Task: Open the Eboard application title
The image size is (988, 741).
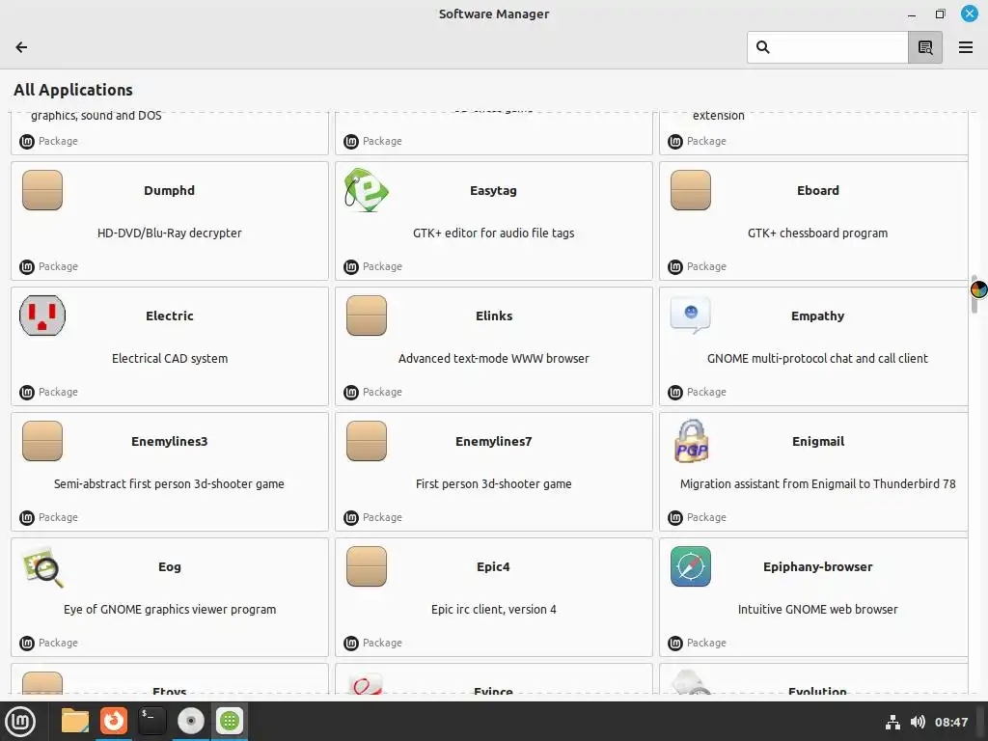Action: pos(818,190)
